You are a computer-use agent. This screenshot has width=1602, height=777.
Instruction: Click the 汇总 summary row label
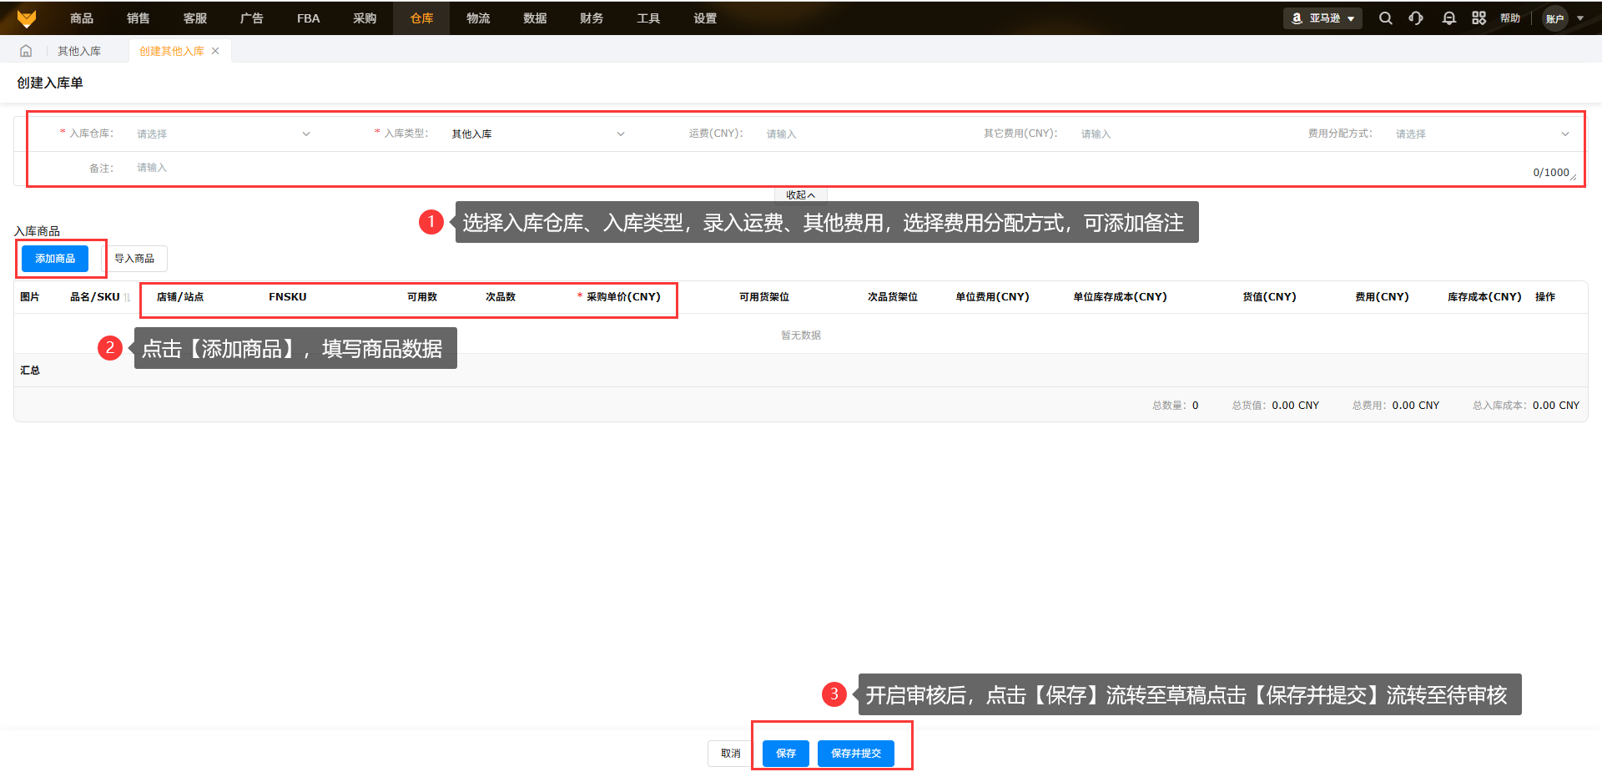(30, 371)
